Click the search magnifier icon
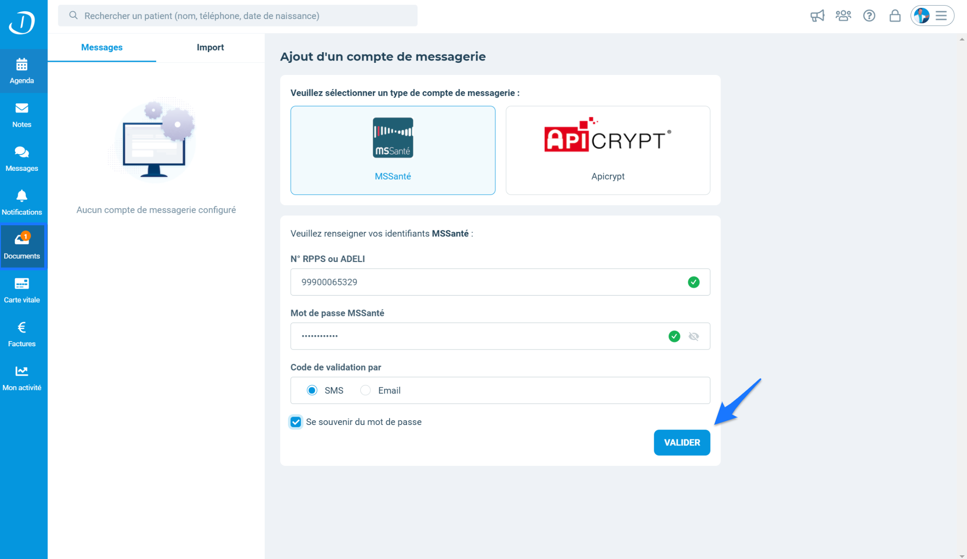967x559 pixels. 73,15
